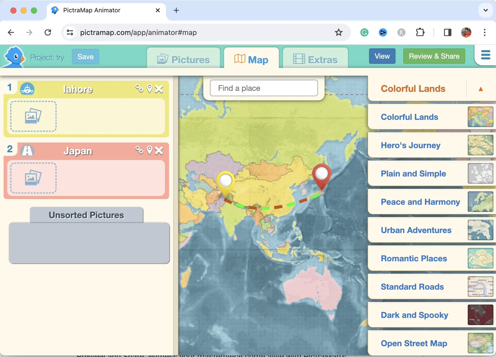
Task: Open Chrome three-dot menu
Action: [485, 32]
